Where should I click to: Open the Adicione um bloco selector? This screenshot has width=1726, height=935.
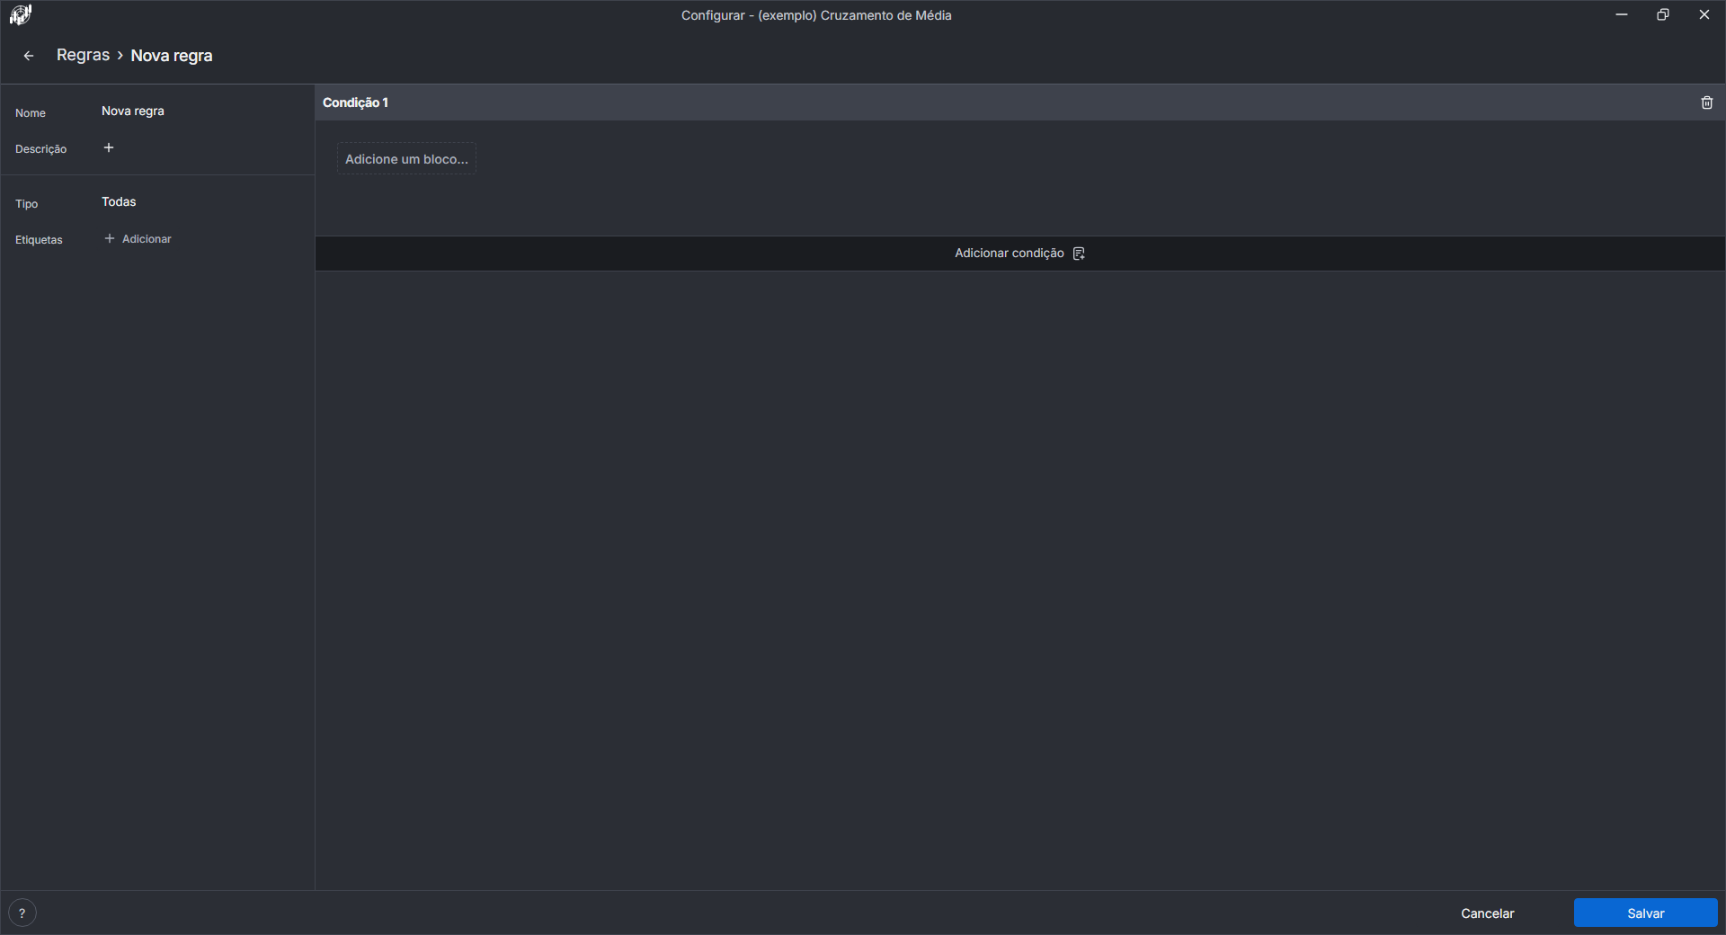point(406,159)
